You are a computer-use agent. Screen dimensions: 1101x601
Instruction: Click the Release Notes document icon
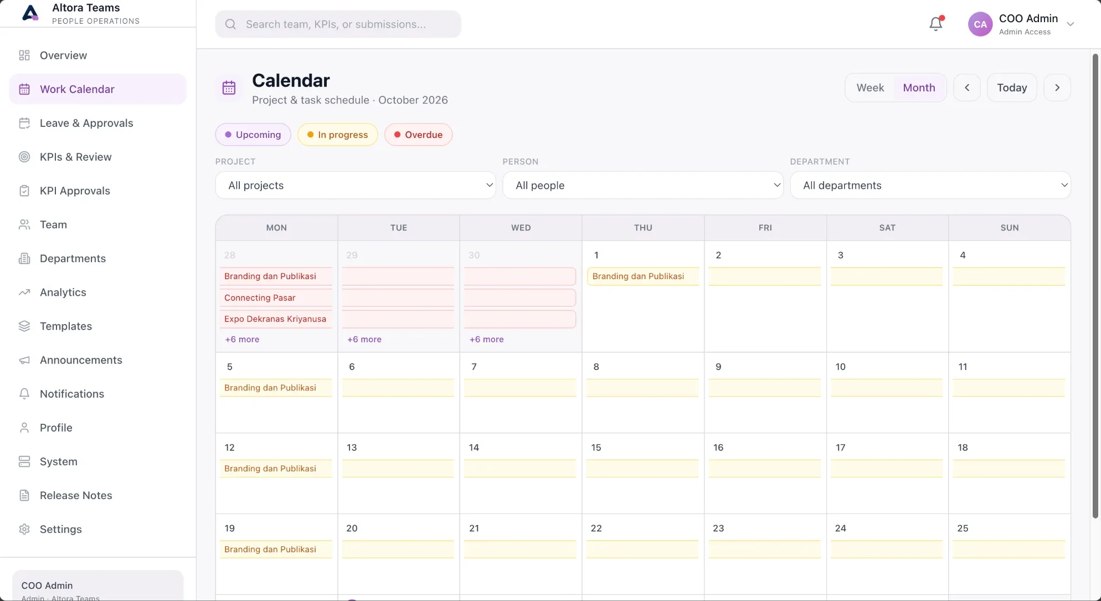click(x=24, y=495)
